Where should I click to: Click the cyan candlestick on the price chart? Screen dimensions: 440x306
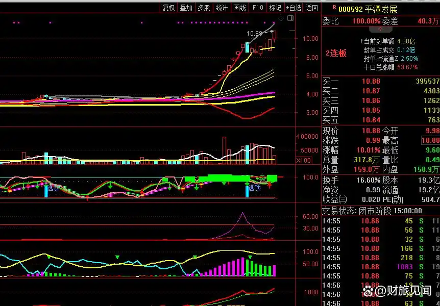tap(247, 47)
